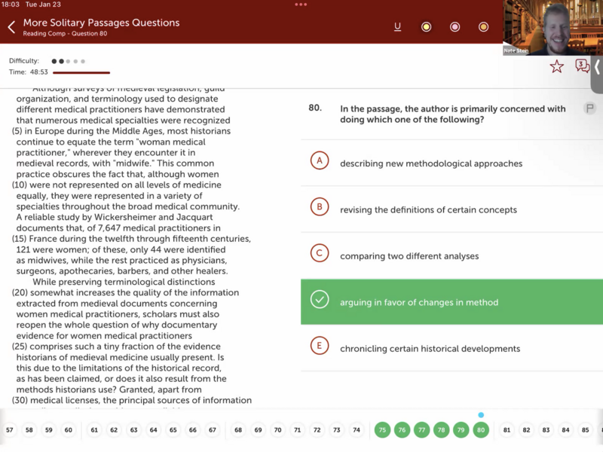Choose the orange highlighter color
Screen dimensions: 603x452
(483, 27)
